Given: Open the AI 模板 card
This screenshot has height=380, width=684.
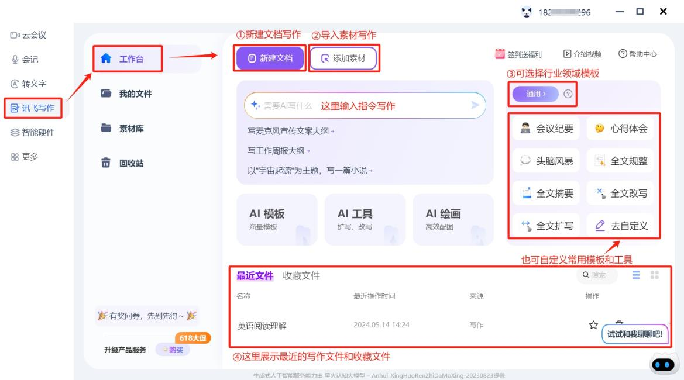Looking at the screenshot, I should coord(277,219).
